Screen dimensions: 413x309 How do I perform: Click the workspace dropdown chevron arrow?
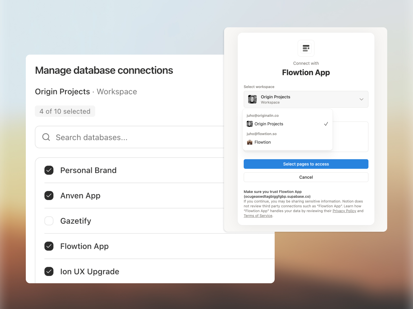(x=361, y=99)
